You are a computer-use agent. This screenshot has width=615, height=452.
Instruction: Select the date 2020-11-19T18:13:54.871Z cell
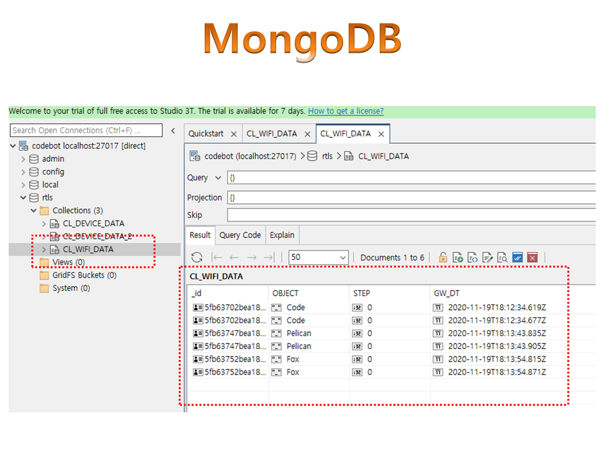497,372
